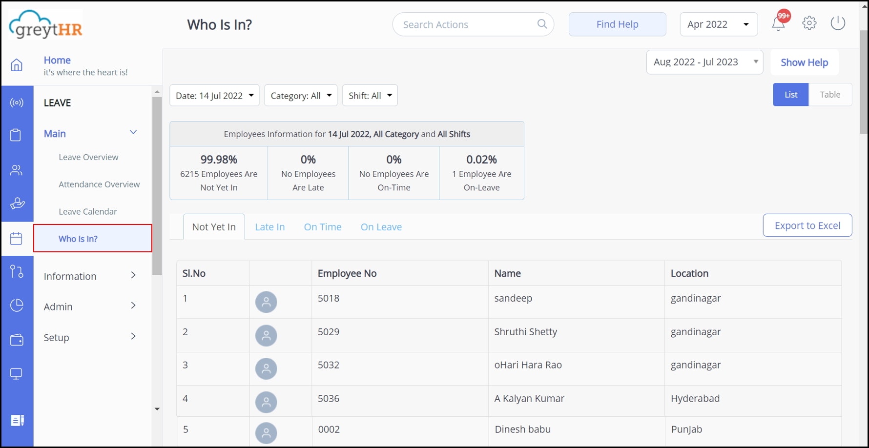The height and width of the screenshot is (448, 869).
Task: Open the Date: 14 Jul 2022 dropdown
Action: click(214, 95)
